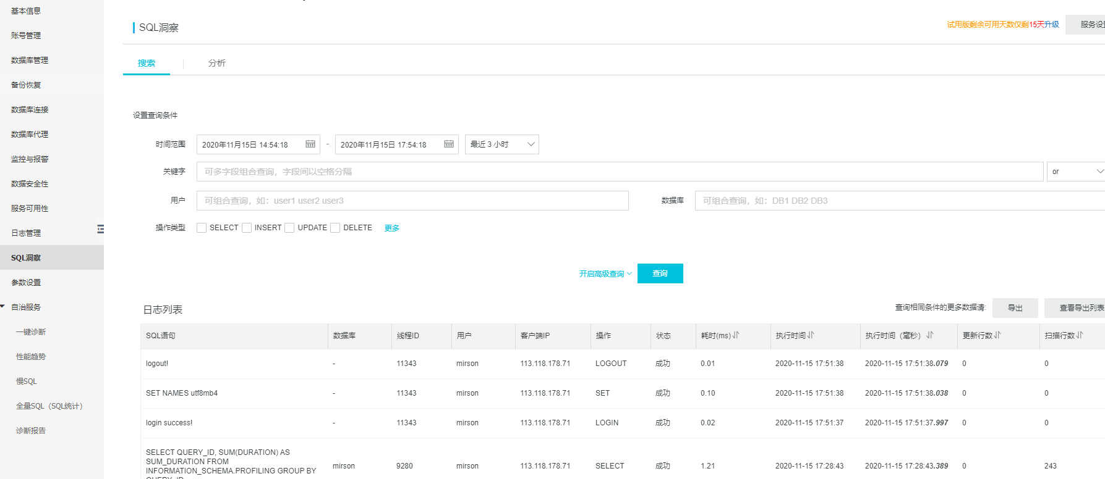This screenshot has width=1105, height=479.
Task: Open 慢SQL in the sidebar menu
Action: coord(27,381)
